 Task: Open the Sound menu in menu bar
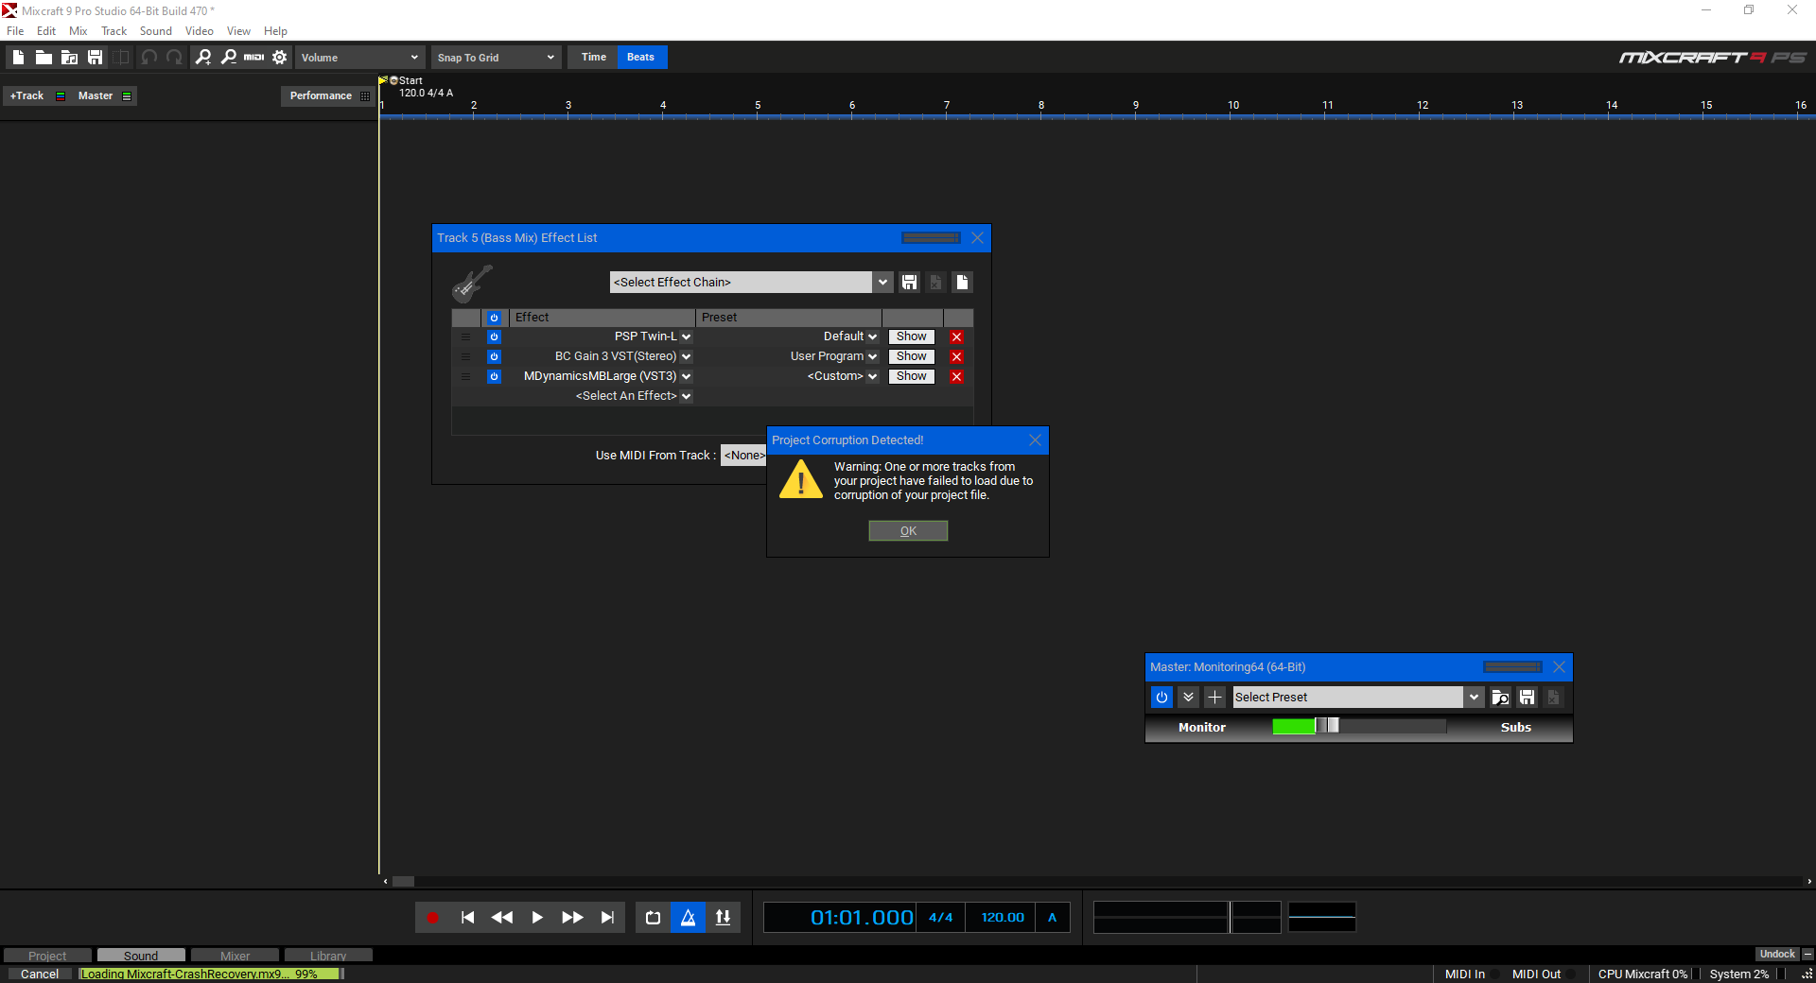click(x=156, y=31)
